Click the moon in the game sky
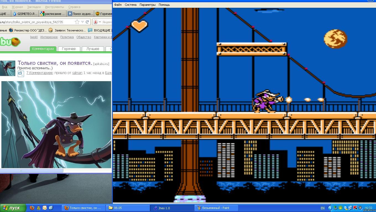 (x=335, y=39)
